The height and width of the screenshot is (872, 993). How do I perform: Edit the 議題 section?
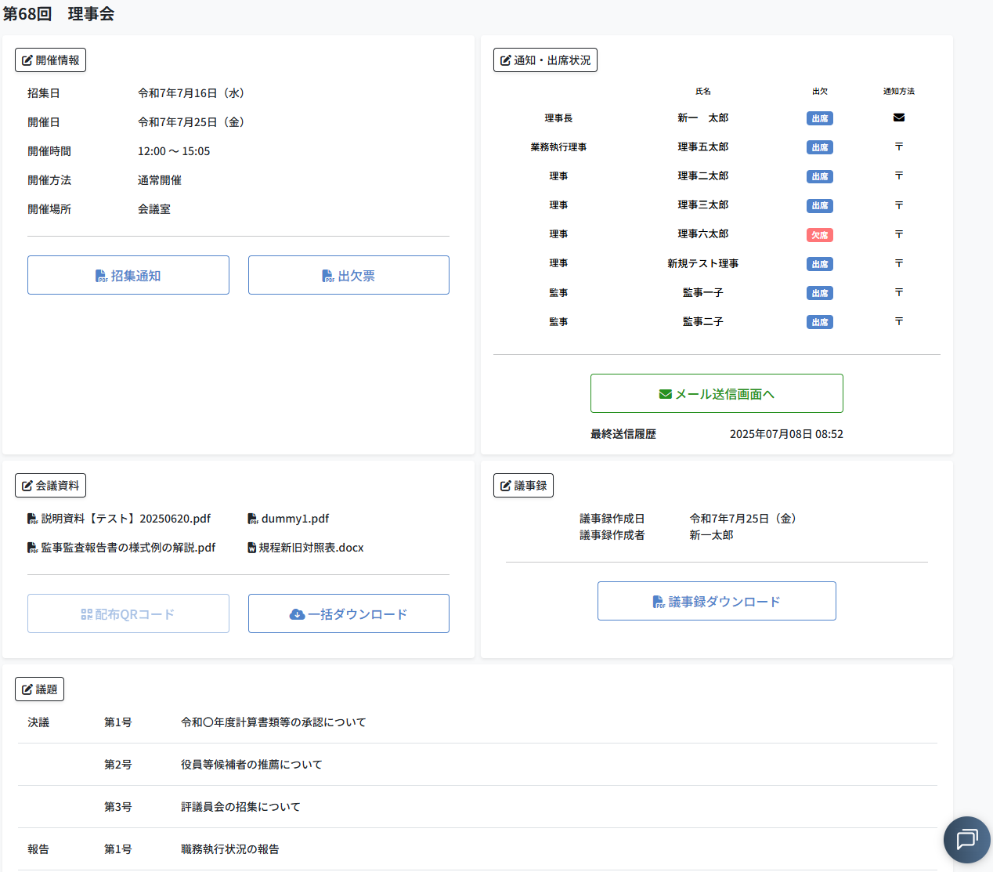point(39,689)
